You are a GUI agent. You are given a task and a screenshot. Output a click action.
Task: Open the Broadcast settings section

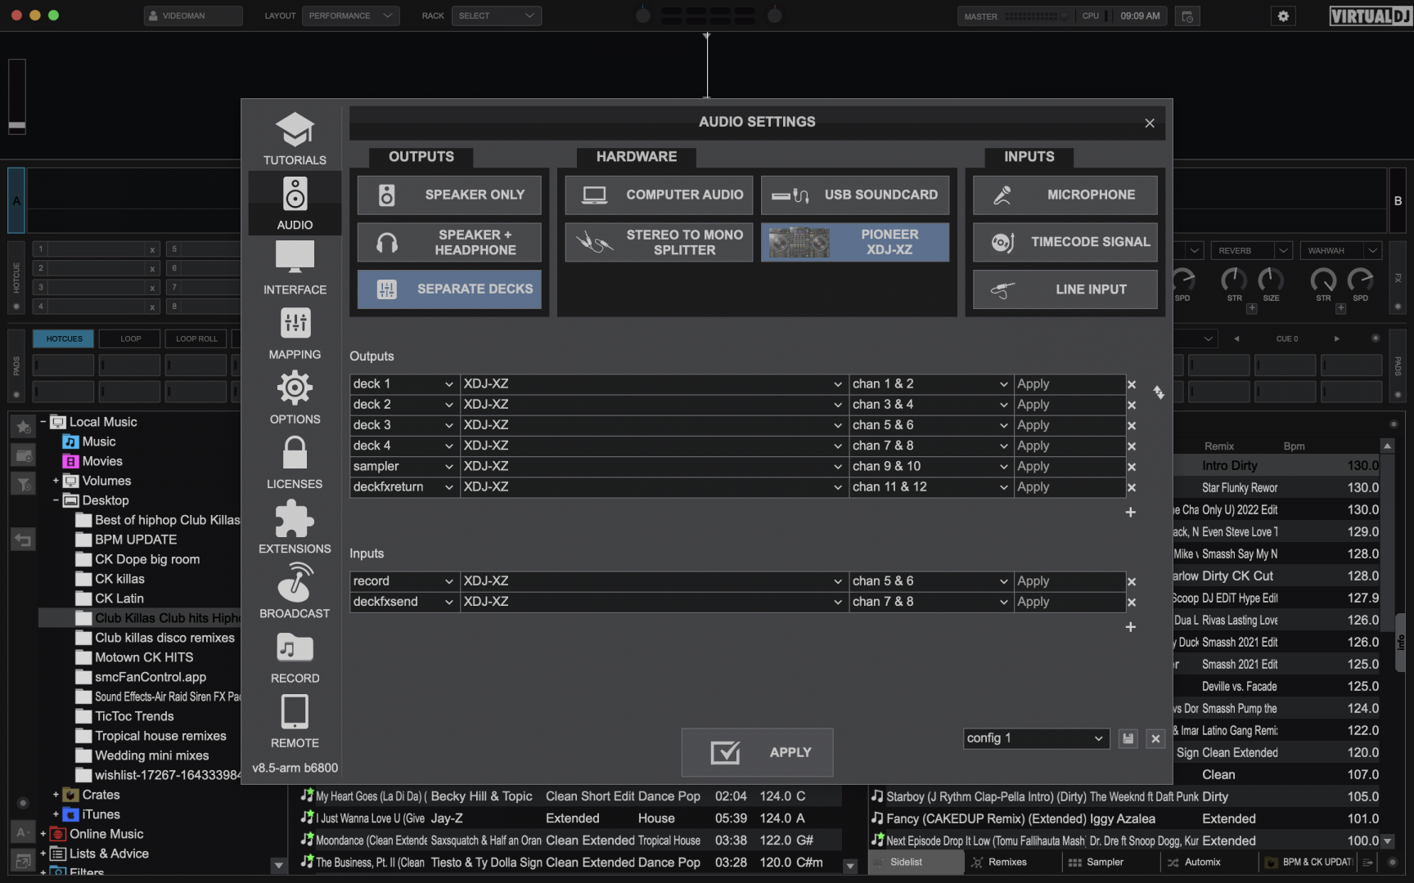pyautogui.click(x=295, y=590)
